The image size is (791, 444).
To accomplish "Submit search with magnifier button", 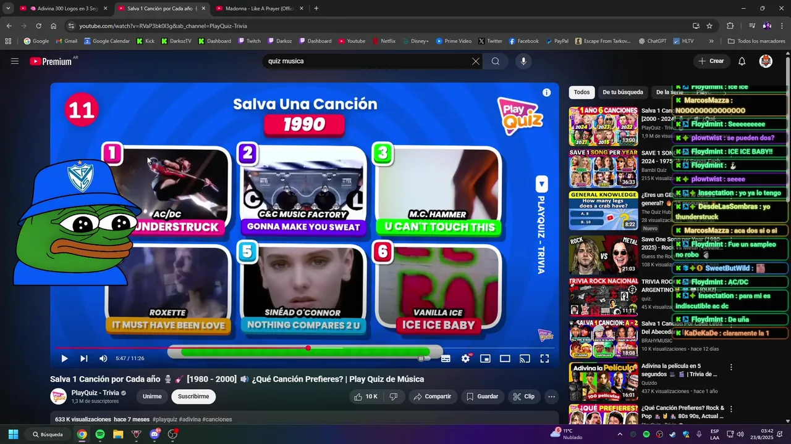I will coord(496,61).
